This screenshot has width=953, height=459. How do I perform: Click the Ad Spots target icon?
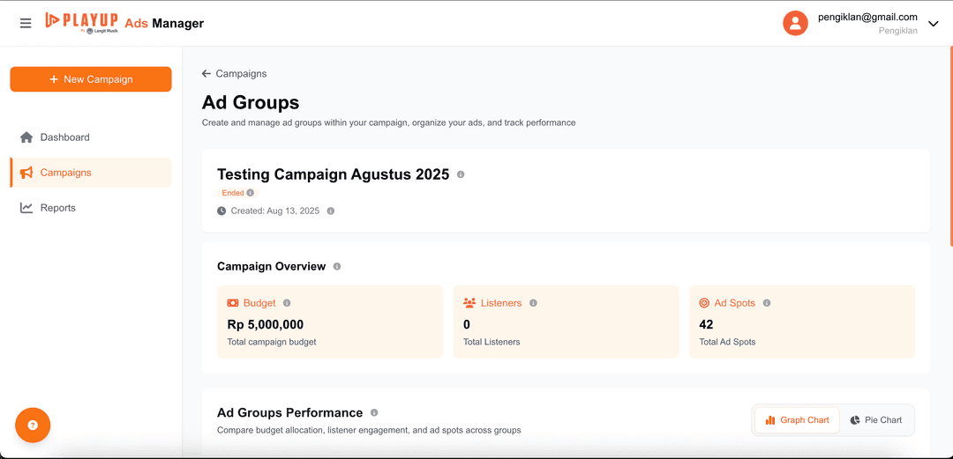704,303
